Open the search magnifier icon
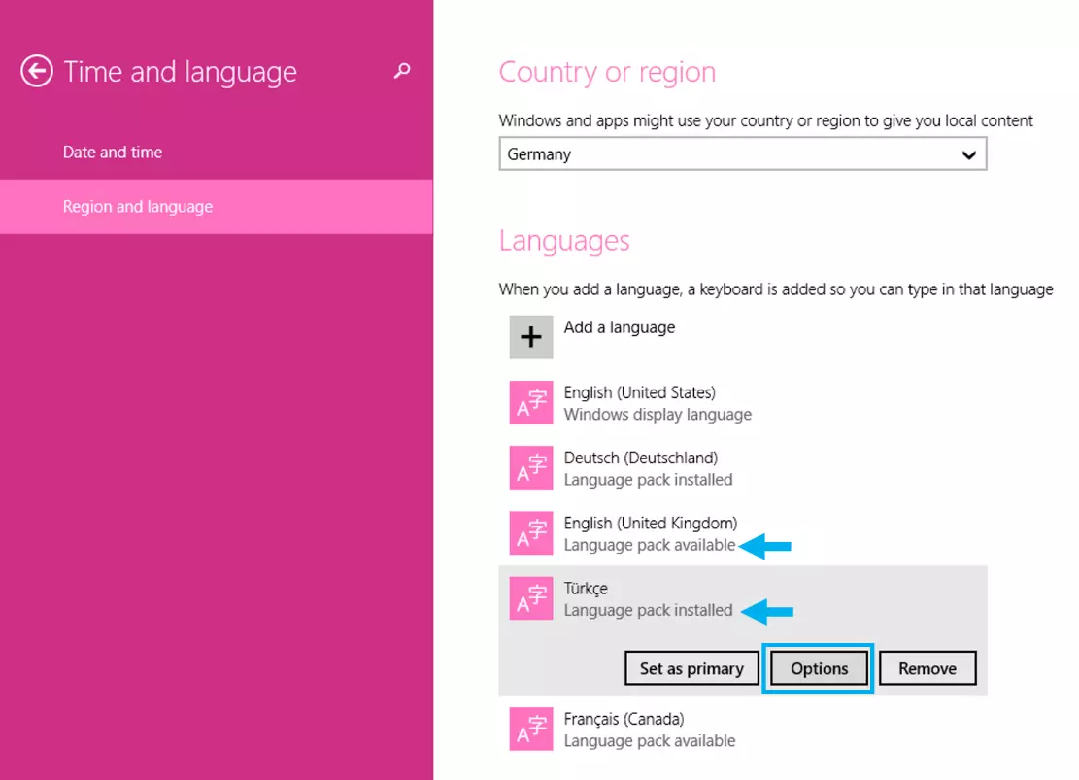The height and width of the screenshot is (780, 1079). [x=402, y=71]
